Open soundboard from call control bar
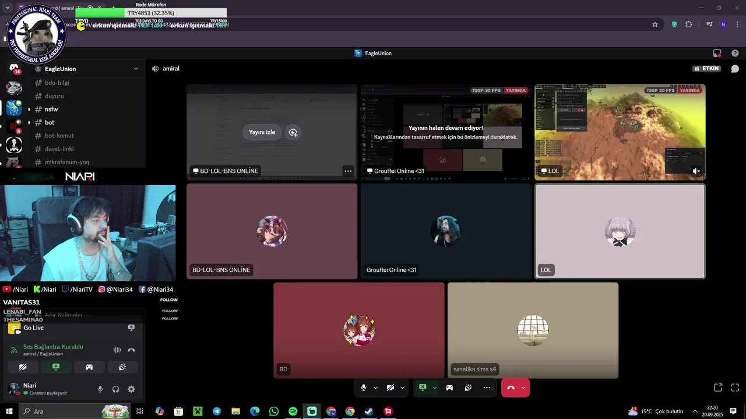This screenshot has height=419, width=746. tap(468, 388)
